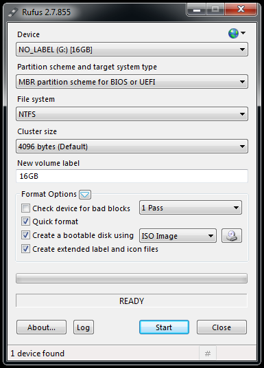264x368 pixels.
Task: Click the READY status text
Action: 132,301
